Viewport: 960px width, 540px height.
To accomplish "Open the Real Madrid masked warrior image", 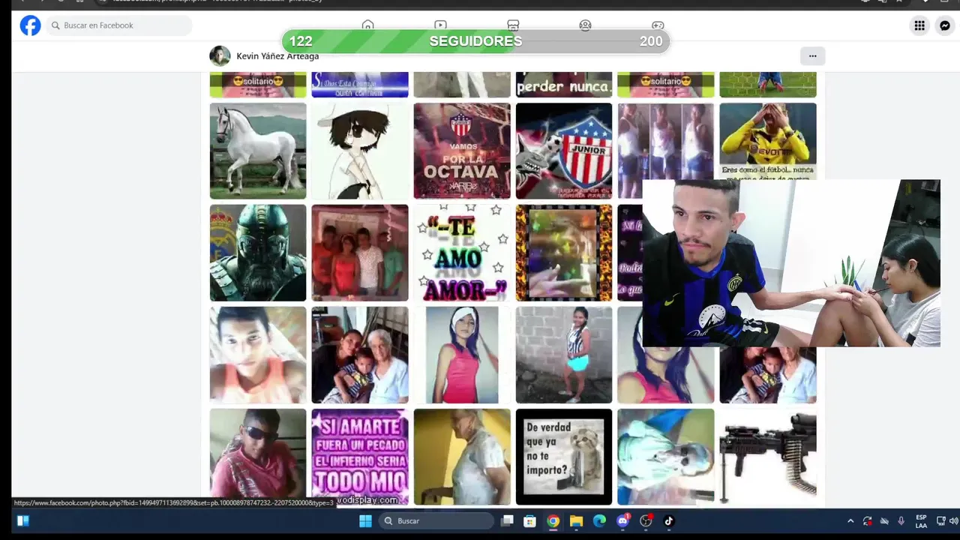I will coord(258,253).
